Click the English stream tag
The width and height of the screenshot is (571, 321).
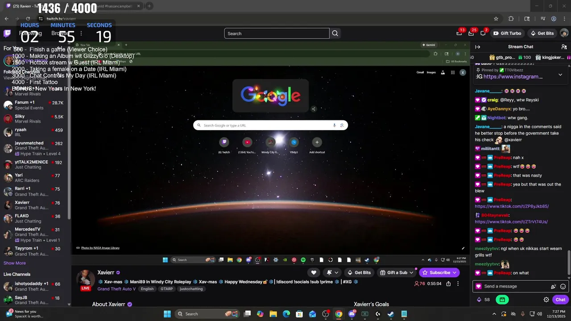point(147,289)
